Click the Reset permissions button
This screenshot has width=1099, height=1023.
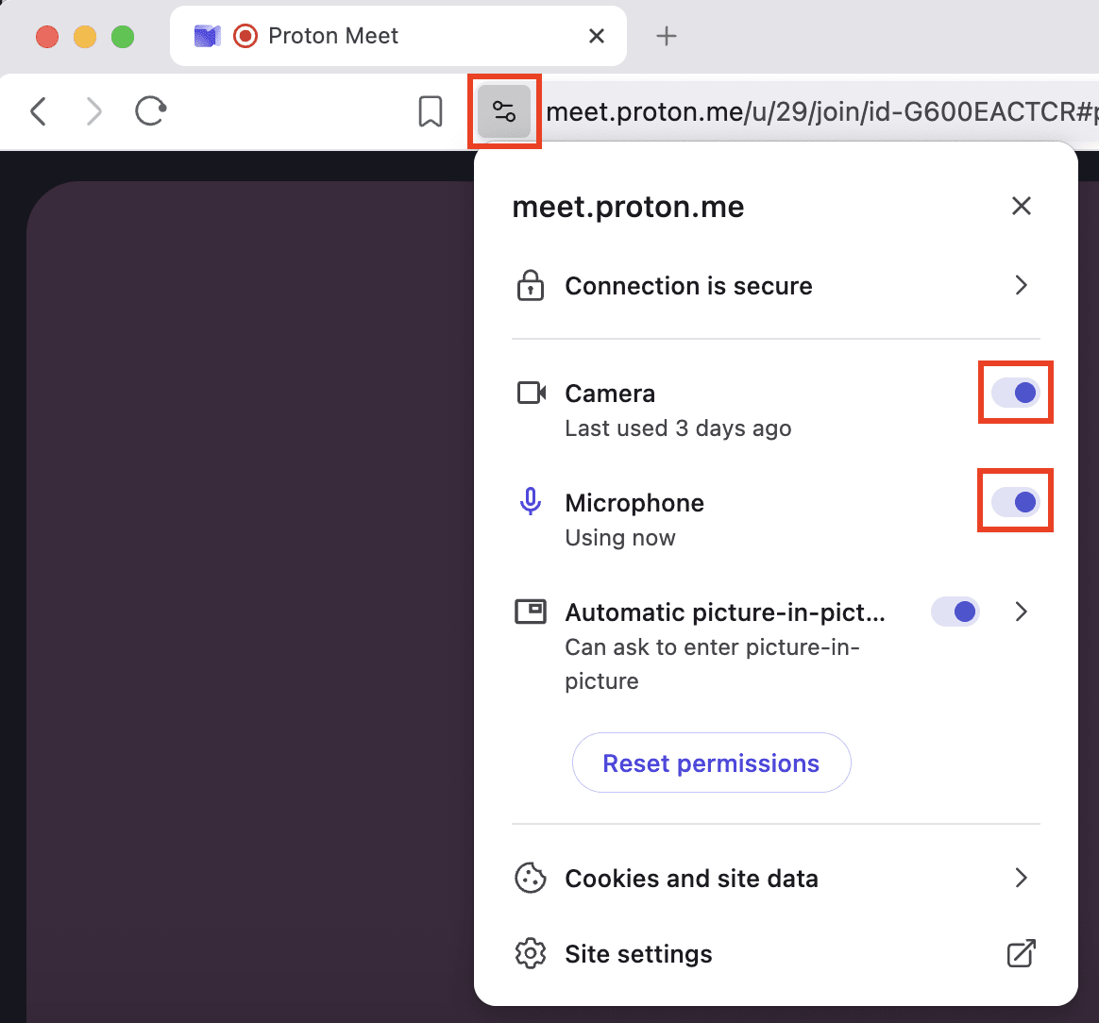click(x=711, y=763)
